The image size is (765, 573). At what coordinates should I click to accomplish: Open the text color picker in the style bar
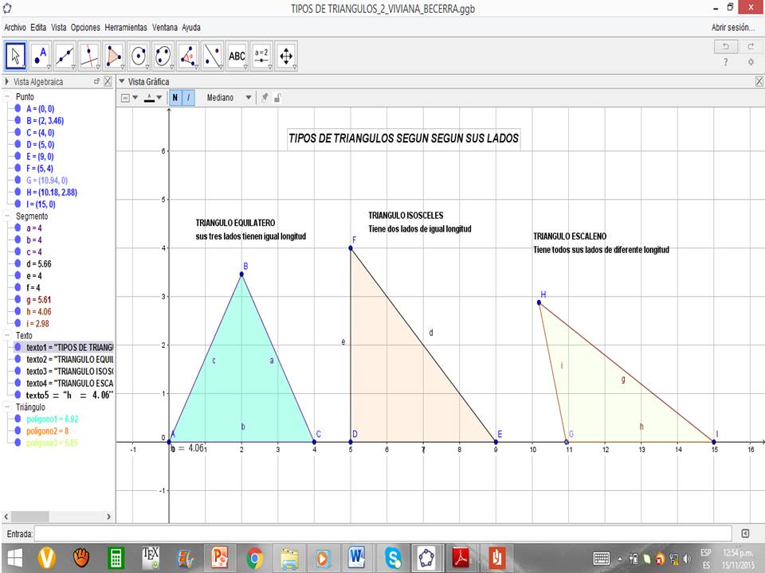(151, 97)
